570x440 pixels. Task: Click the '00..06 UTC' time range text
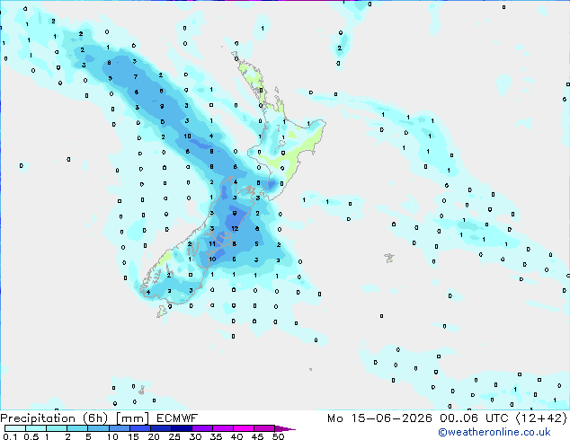(473, 418)
